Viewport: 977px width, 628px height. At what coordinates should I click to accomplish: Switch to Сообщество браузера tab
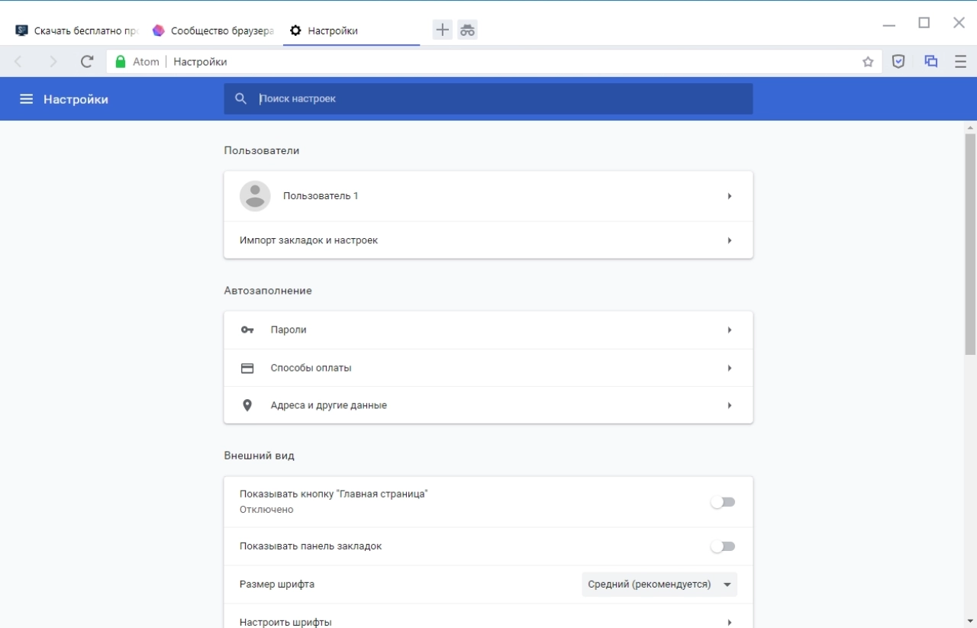pos(214,31)
